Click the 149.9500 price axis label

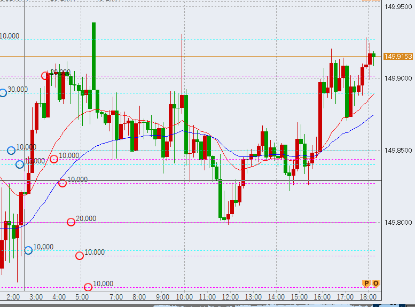(398, 6)
